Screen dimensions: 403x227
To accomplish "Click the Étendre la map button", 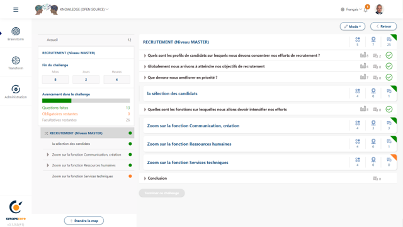I will point(84,221).
